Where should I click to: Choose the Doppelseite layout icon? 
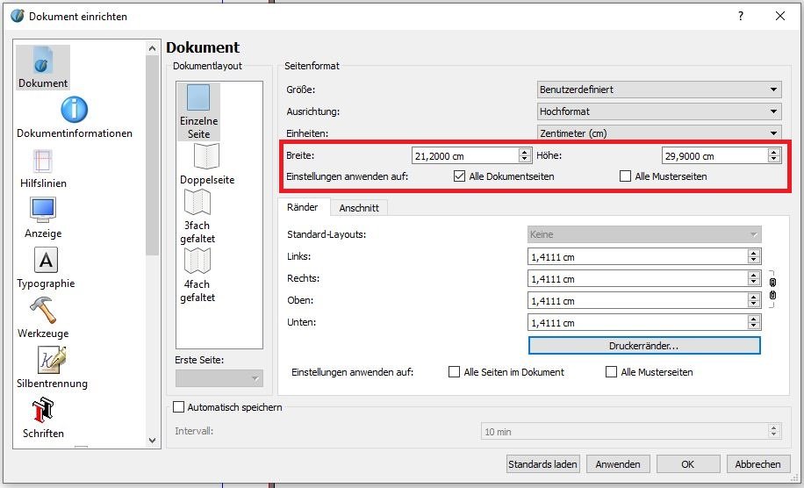click(x=207, y=158)
